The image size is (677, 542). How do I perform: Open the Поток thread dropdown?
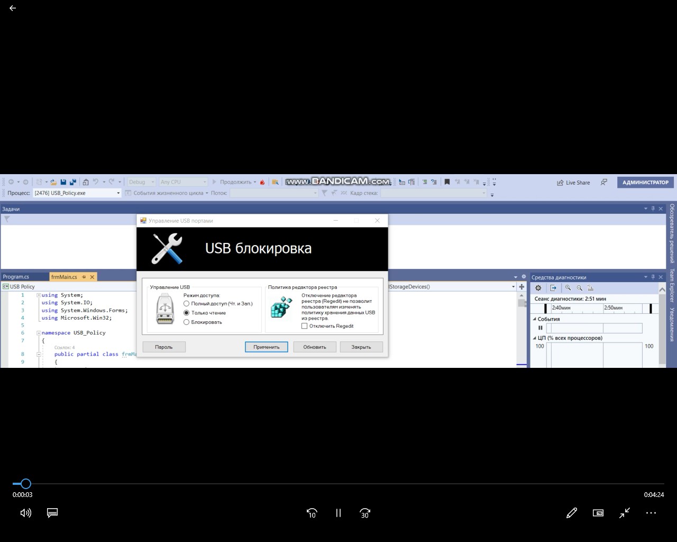[274, 193]
